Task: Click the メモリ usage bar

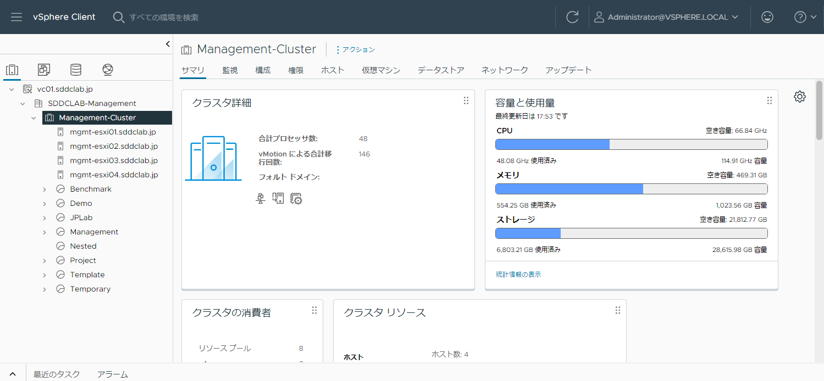Action: [632, 189]
